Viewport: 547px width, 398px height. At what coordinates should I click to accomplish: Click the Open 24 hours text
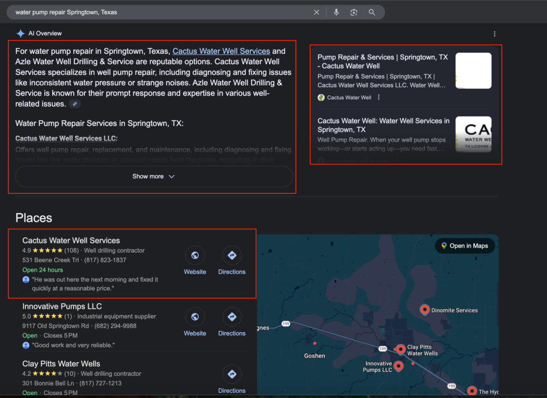coord(43,270)
